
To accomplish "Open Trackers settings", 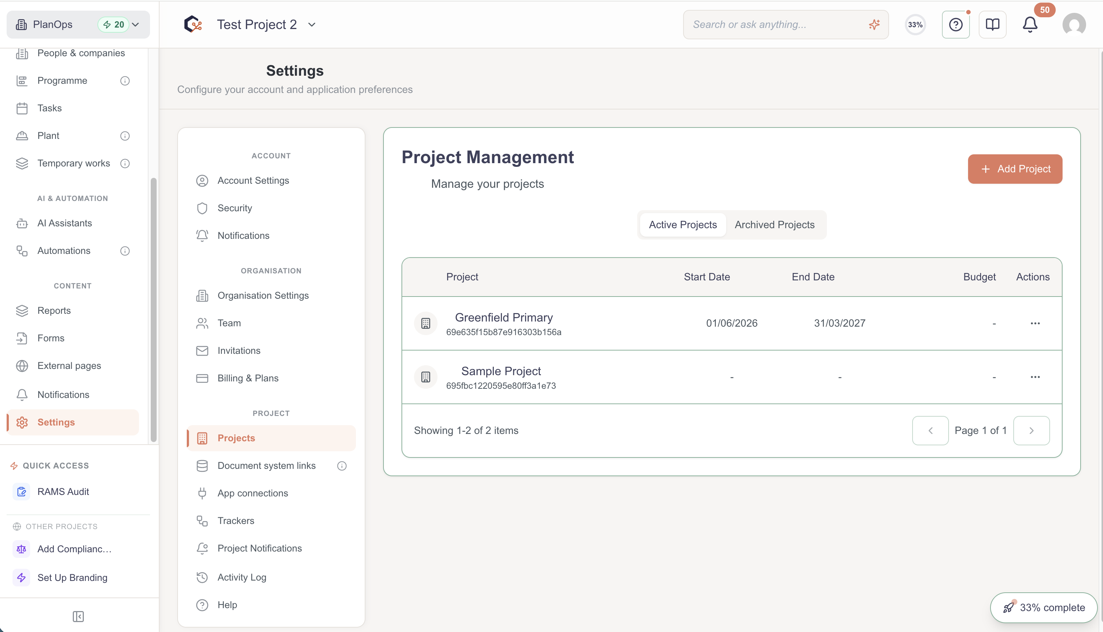I will (x=271, y=521).
